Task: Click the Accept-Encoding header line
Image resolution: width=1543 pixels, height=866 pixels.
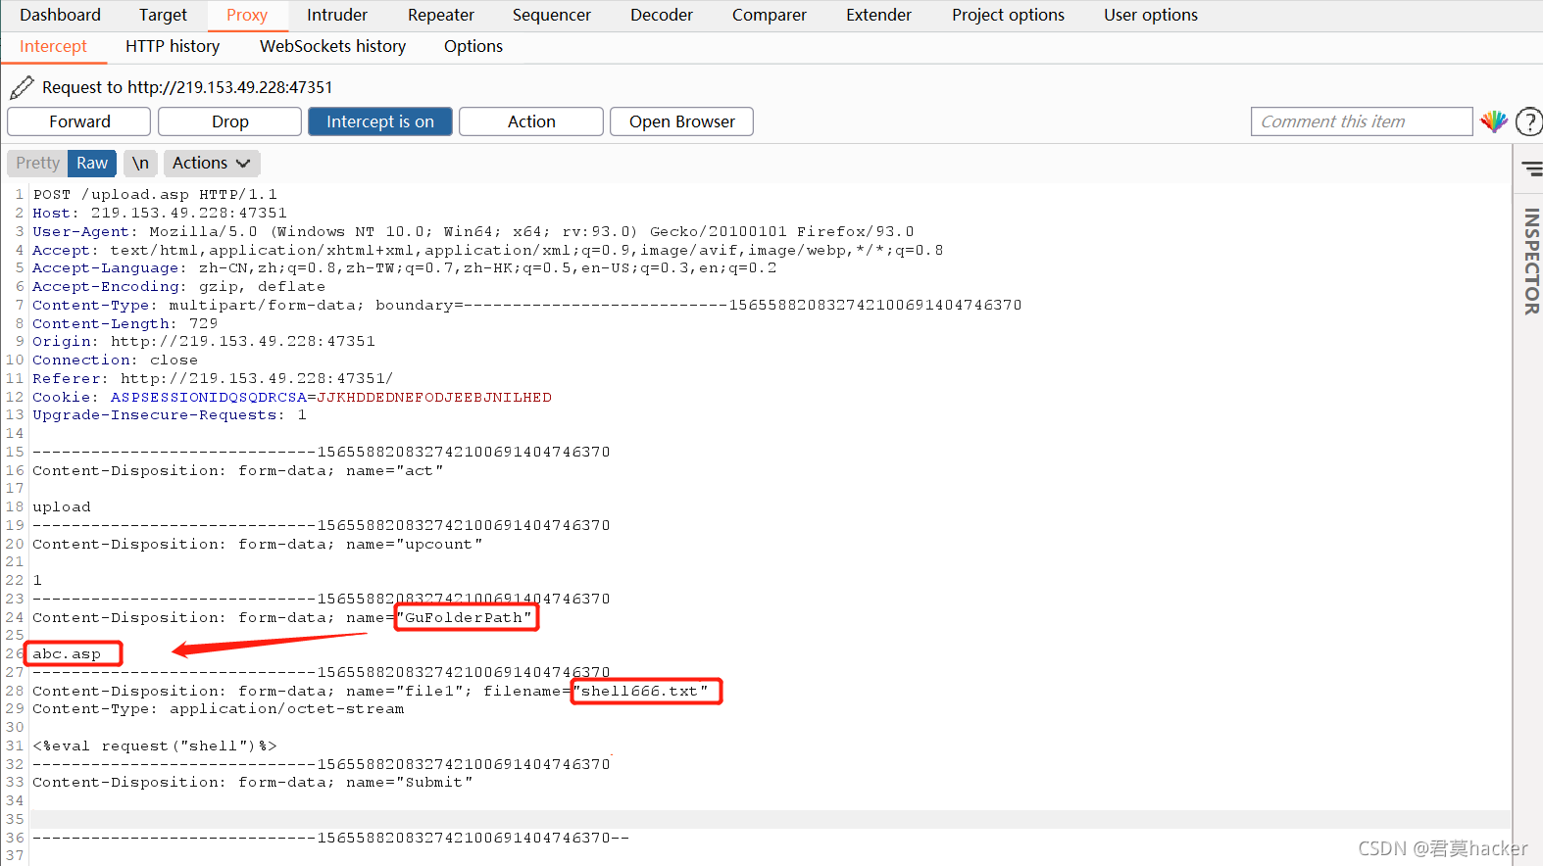Action: pos(179,287)
